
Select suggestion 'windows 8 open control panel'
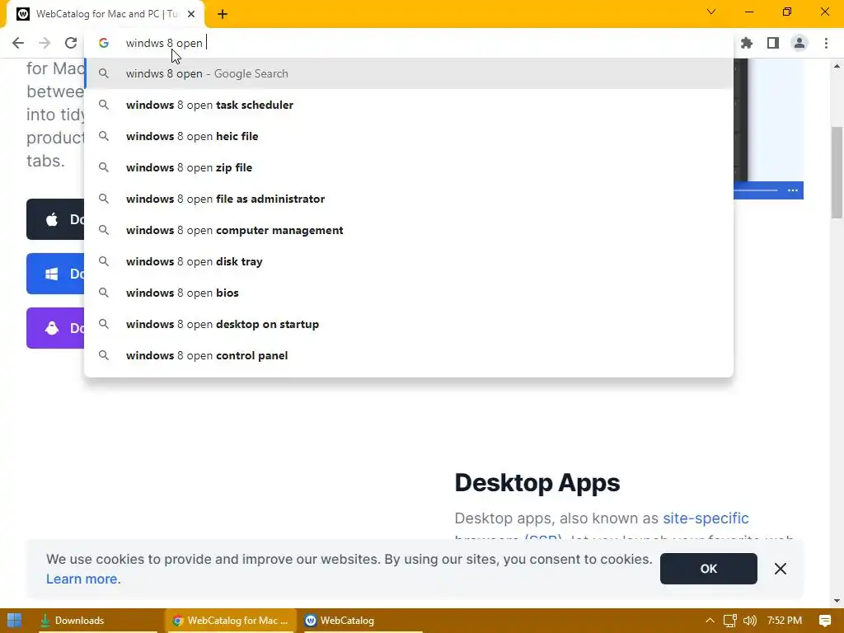(x=409, y=355)
